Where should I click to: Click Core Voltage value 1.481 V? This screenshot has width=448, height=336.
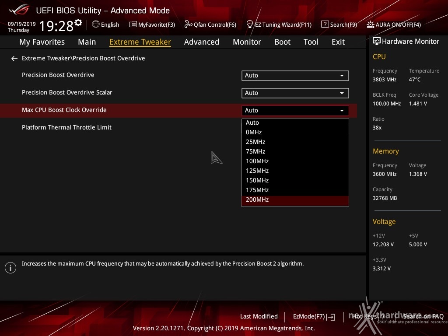[x=418, y=104]
